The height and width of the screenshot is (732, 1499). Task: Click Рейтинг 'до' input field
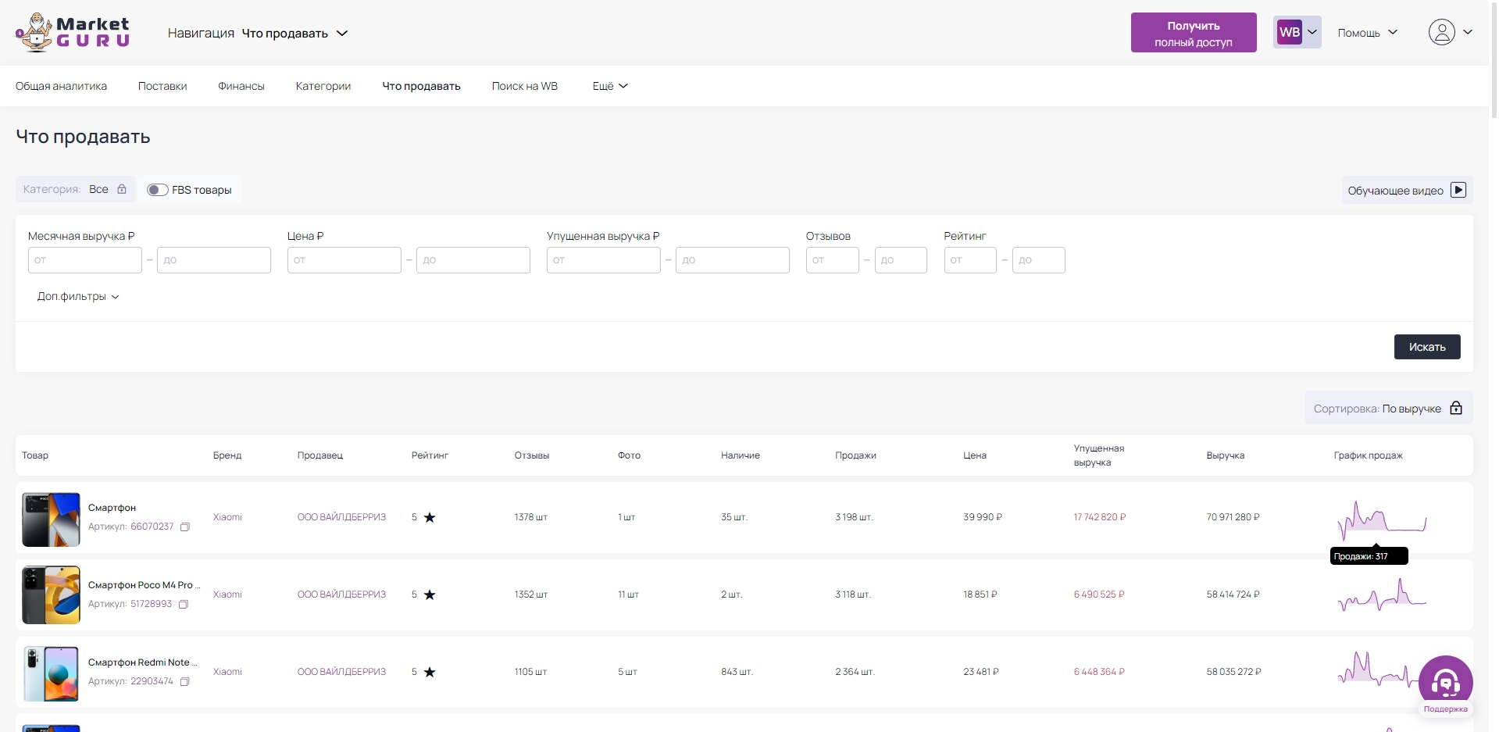pyautogui.click(x=1039, y=260)
